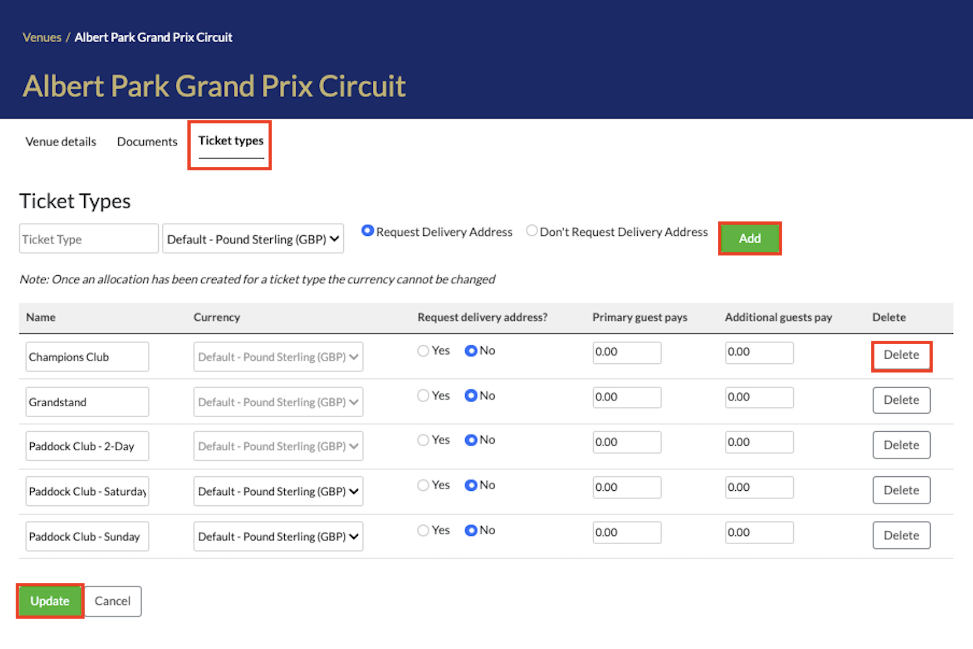This screenshot has height=649, width=973.
Task: Open the Champions Club currency dropdown
Action: (x=278, y=357)
